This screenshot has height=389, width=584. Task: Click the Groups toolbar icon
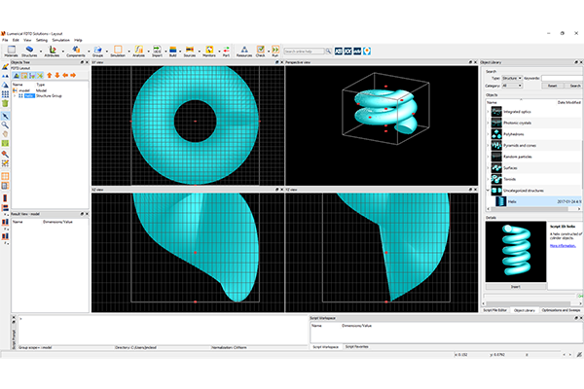[97, 50]
